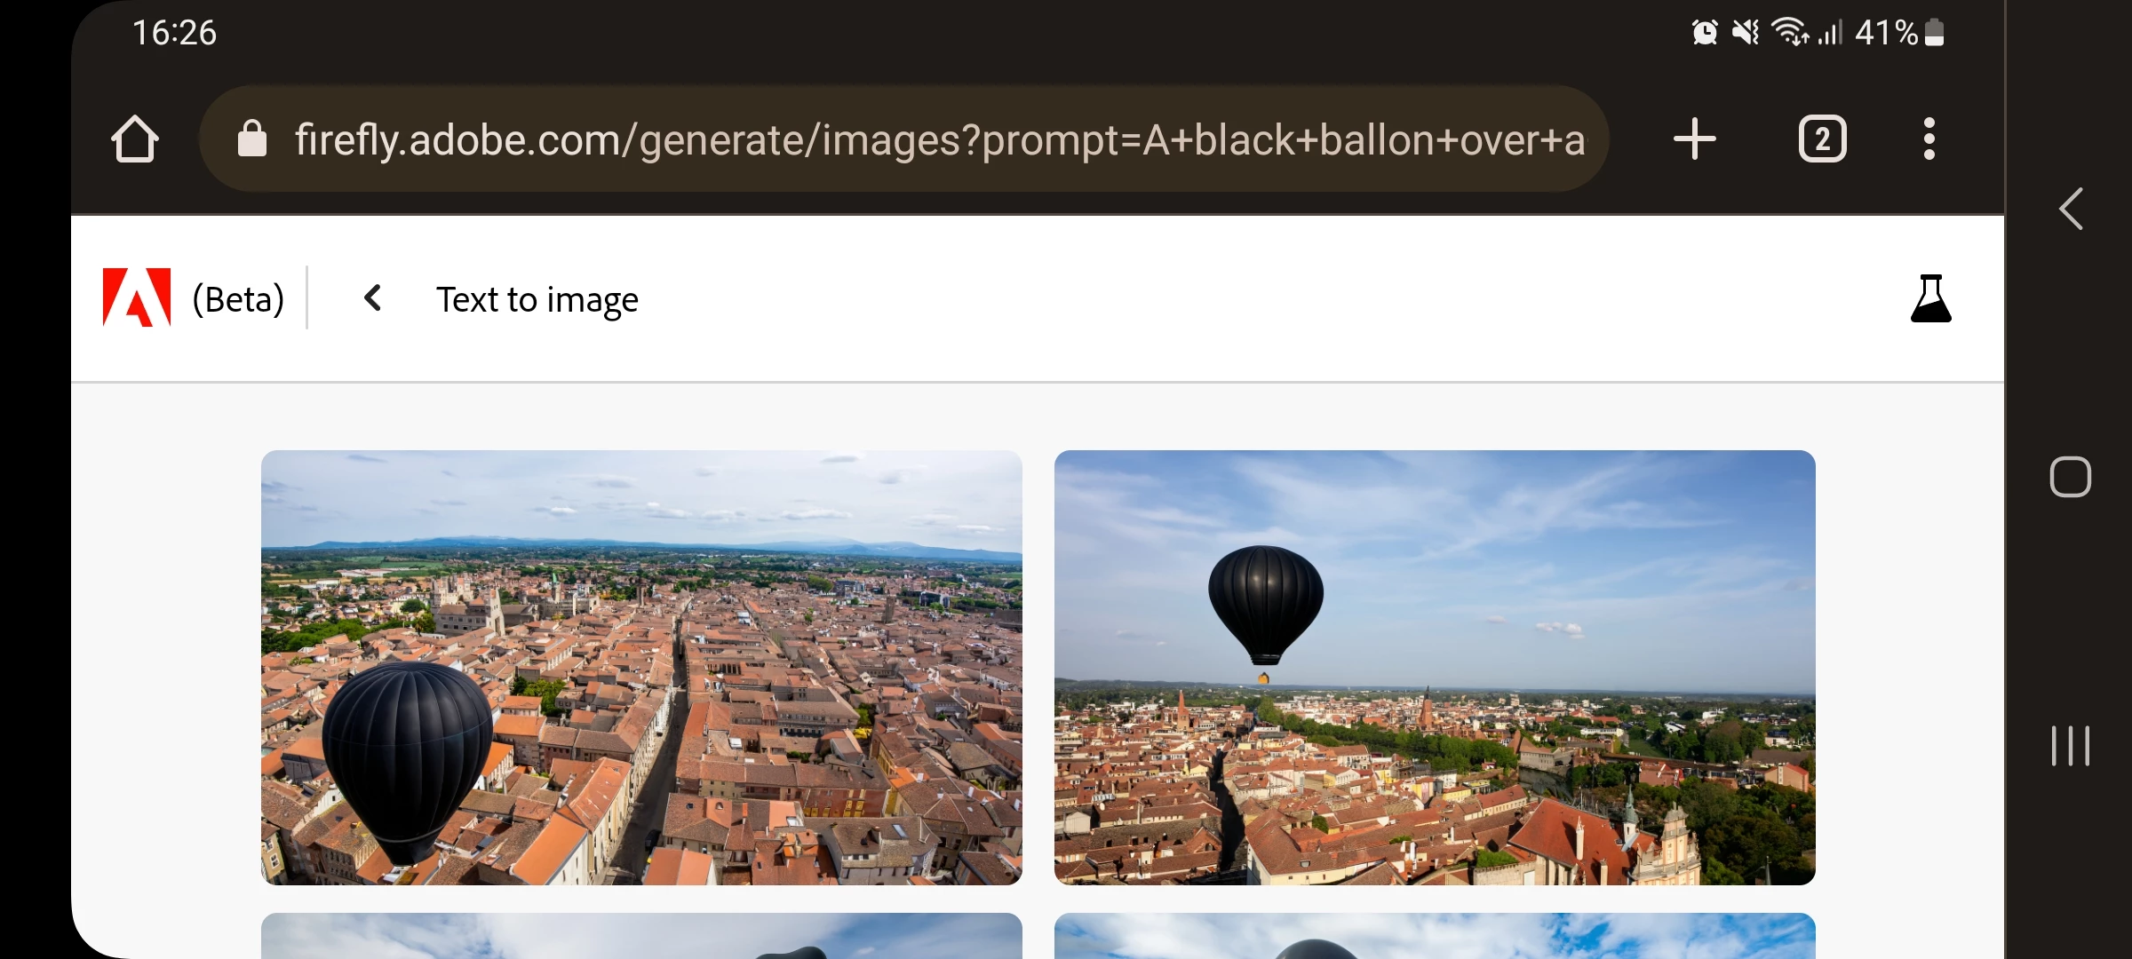2132x959 pixels.
Task: Open the third generated image at bottom left
Action: (x=641, y=936)
